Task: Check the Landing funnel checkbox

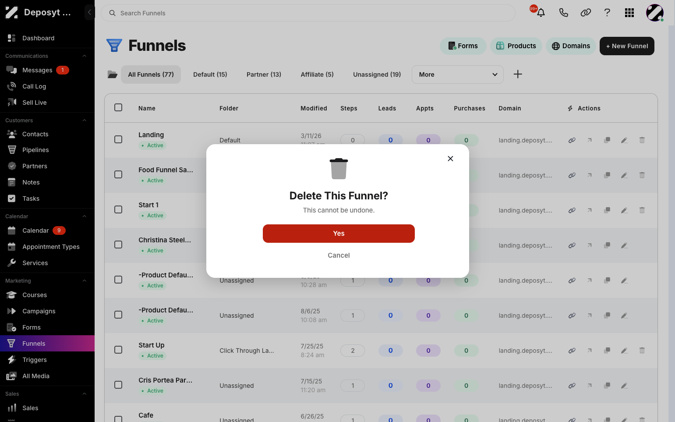Action: click(118, 139)
